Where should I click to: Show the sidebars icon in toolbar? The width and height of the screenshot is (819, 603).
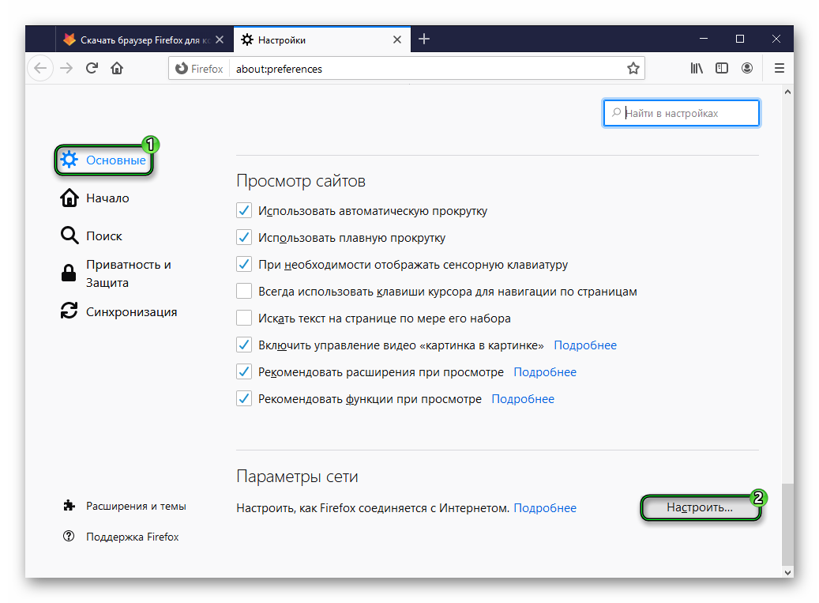[722, 69]
